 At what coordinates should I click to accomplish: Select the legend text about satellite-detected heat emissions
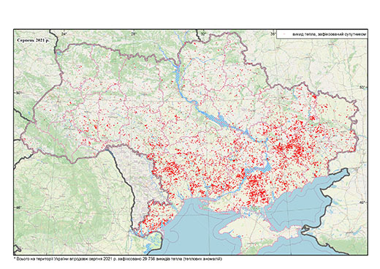point(330,35)
